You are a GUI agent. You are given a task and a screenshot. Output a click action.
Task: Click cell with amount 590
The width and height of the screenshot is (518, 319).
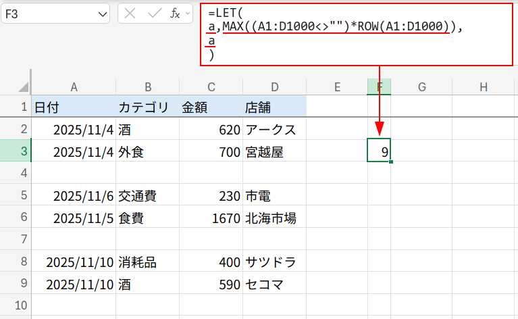coord(211,283)
